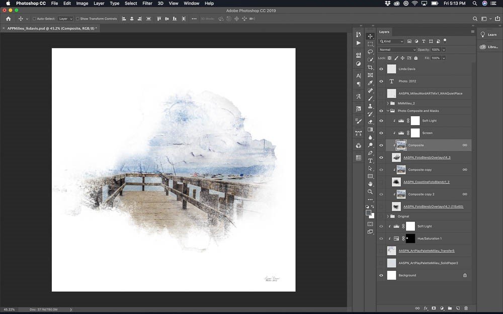The width and height of the screenshot is (503, 314).
Task: Select the Gradient tool
Action: click(x=370, y=130)
